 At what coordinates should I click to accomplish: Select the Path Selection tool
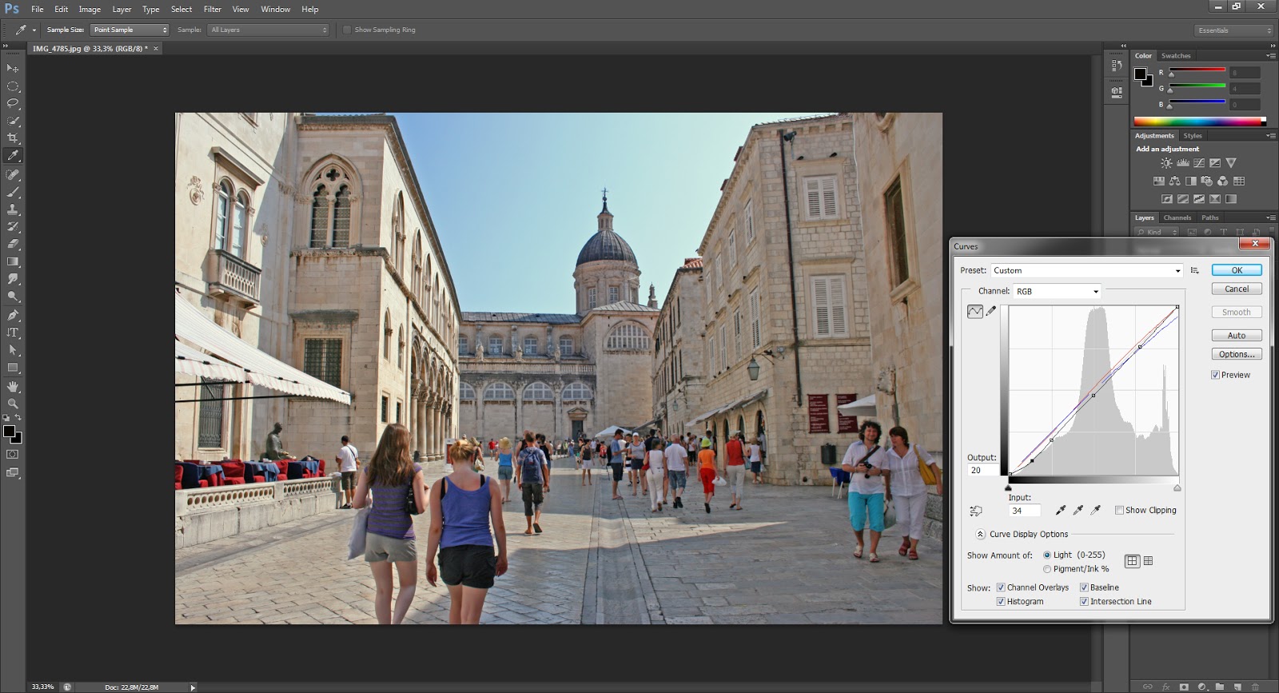point(13,350)
